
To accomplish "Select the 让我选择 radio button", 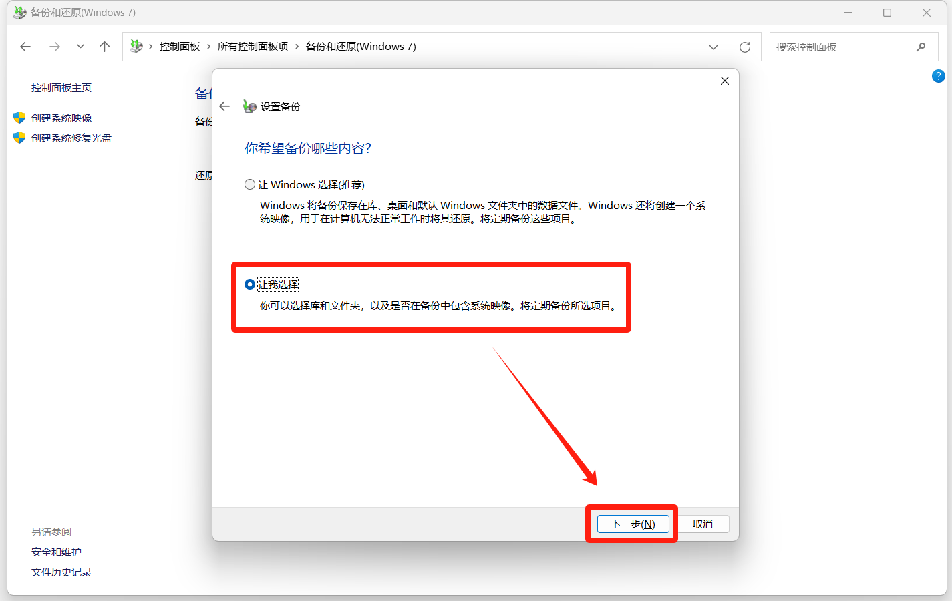I will [x=250, y=284].
